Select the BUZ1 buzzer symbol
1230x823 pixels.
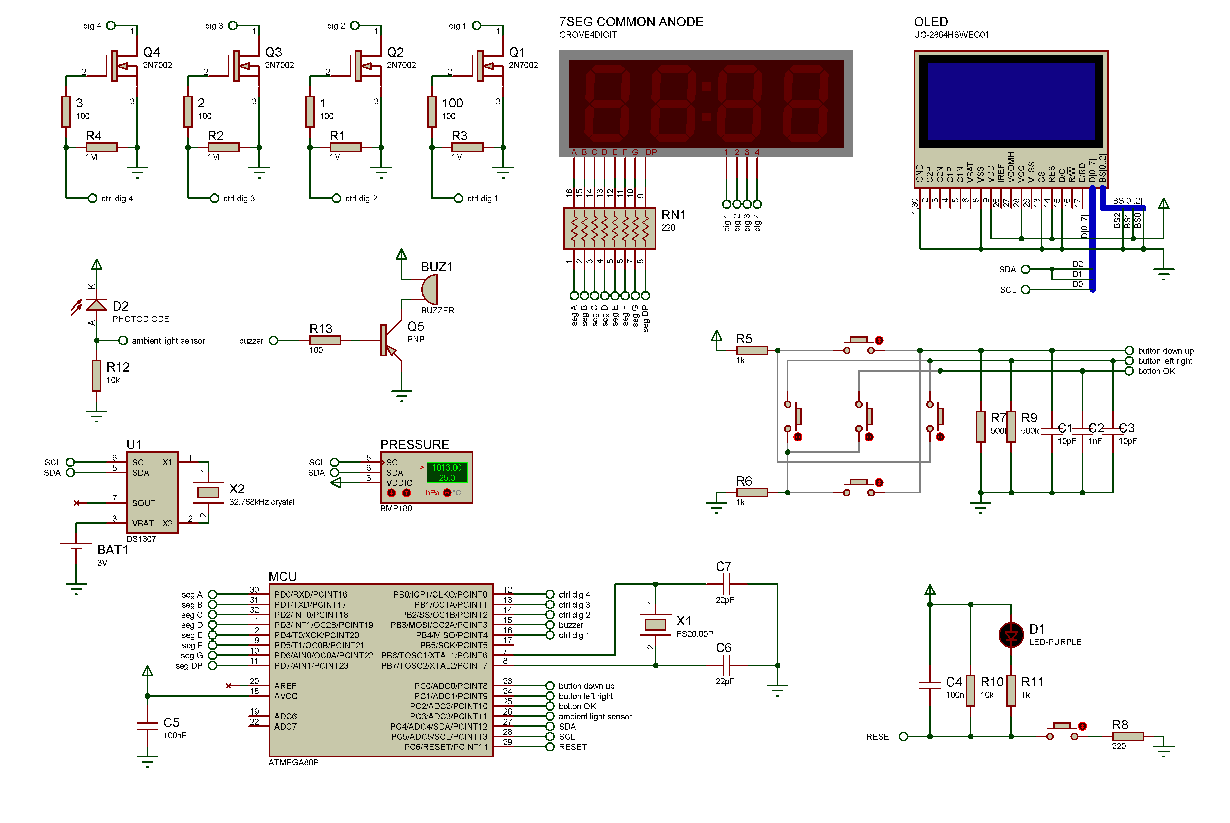point(430,290)
